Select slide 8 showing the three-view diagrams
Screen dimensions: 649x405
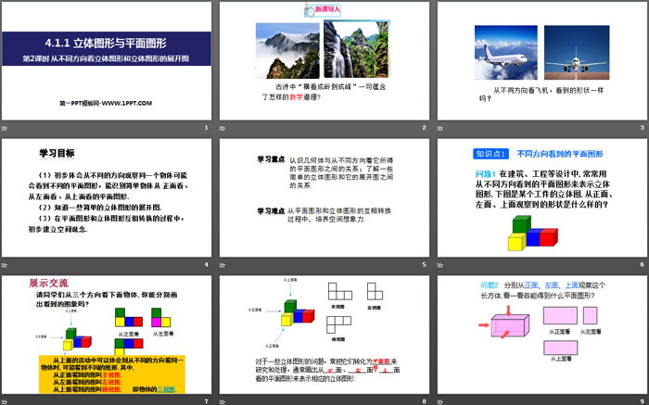324,332
